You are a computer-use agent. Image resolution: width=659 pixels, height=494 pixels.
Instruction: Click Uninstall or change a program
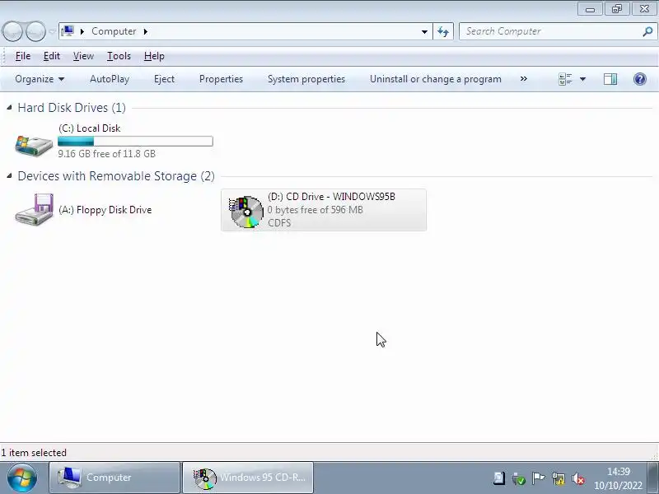436,79
